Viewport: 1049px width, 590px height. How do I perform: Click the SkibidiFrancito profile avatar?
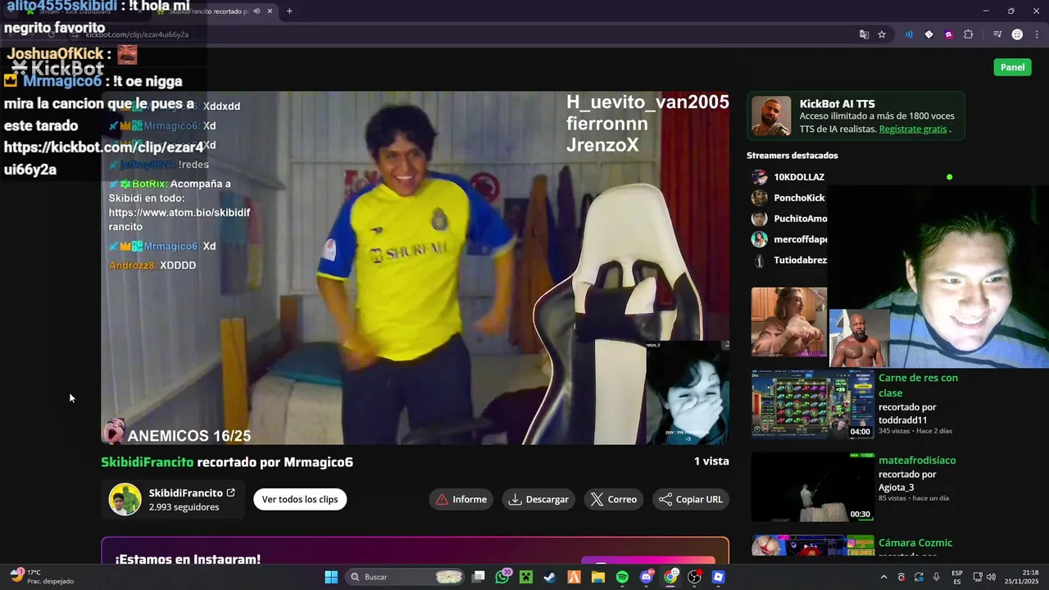[x=125, y=499]
